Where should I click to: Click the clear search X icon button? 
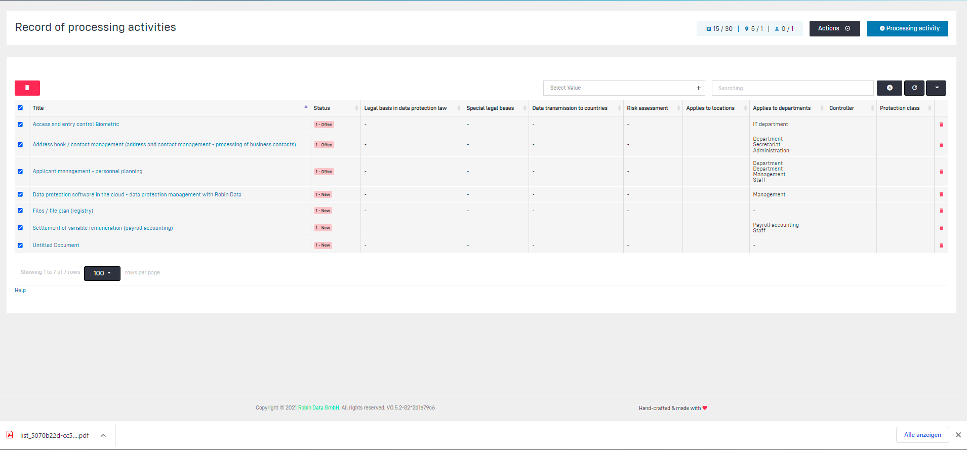(889, 88)
